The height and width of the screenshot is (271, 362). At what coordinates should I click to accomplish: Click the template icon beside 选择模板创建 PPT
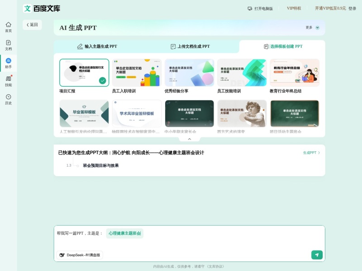[x=266, y=47]
